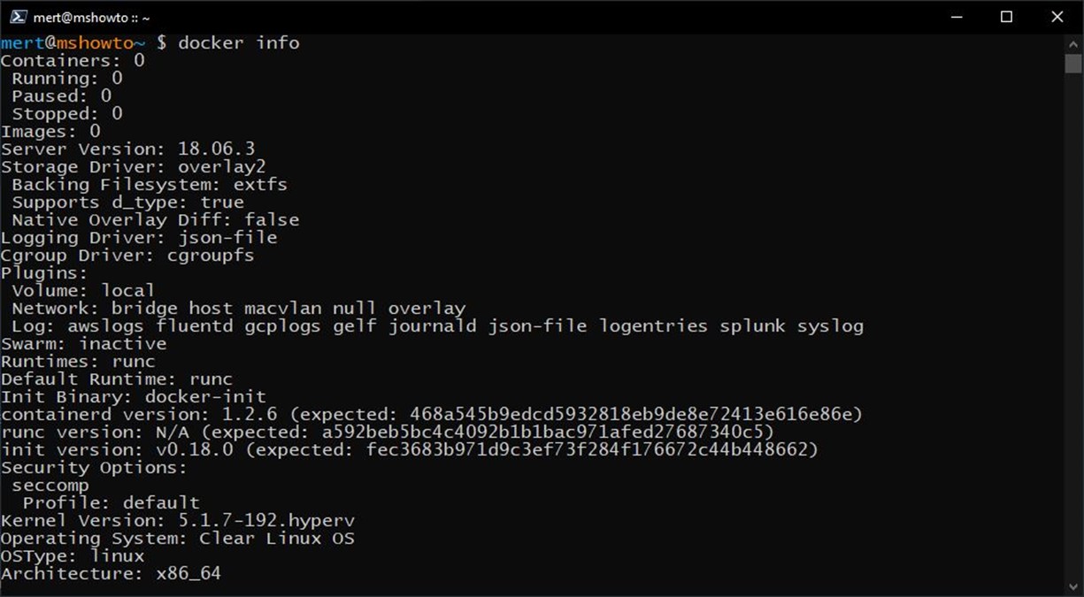Click the 'Logging Driver: json-file' line

[x=139, y=237]
